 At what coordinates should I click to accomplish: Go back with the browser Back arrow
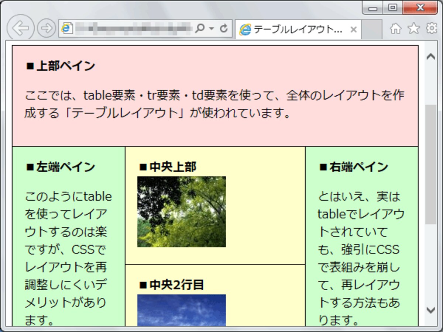[21, 28]
